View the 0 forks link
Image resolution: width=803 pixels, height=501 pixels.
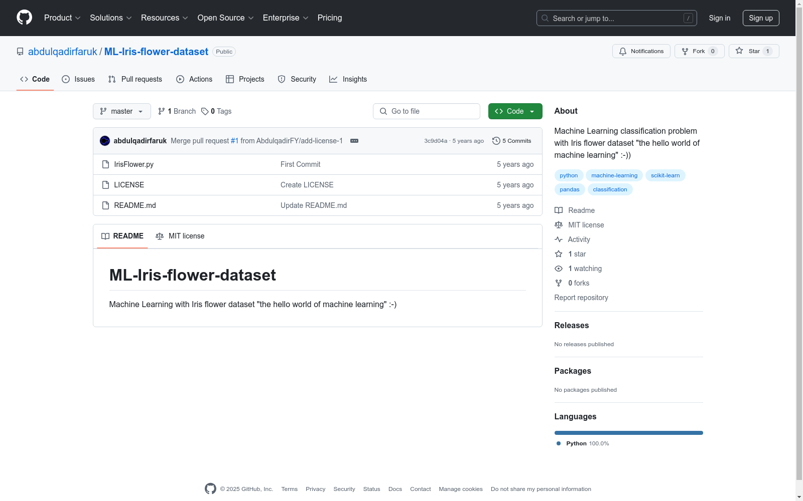(x=572, y=283)
